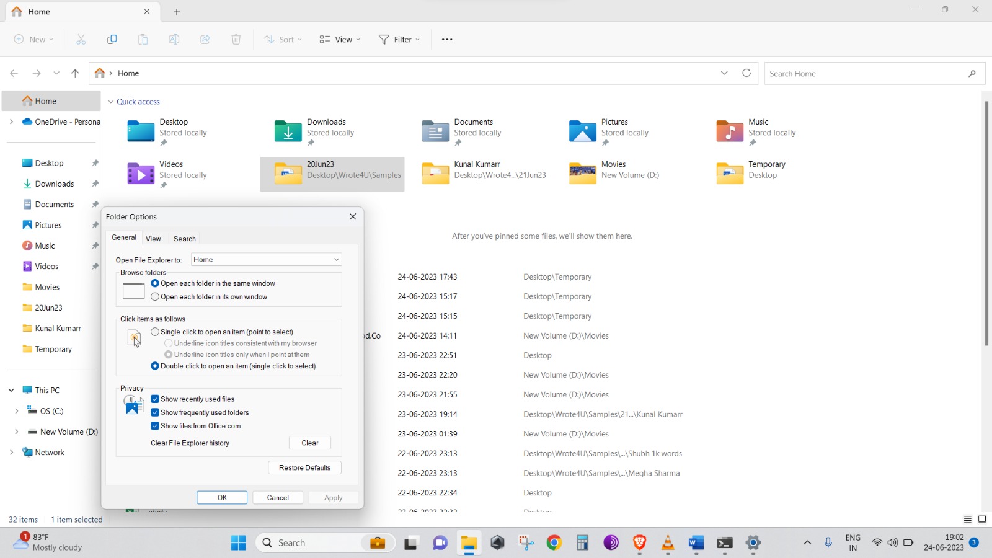Refresh the Home folder view
Screen dimensions: 992x558
(746, 73)
